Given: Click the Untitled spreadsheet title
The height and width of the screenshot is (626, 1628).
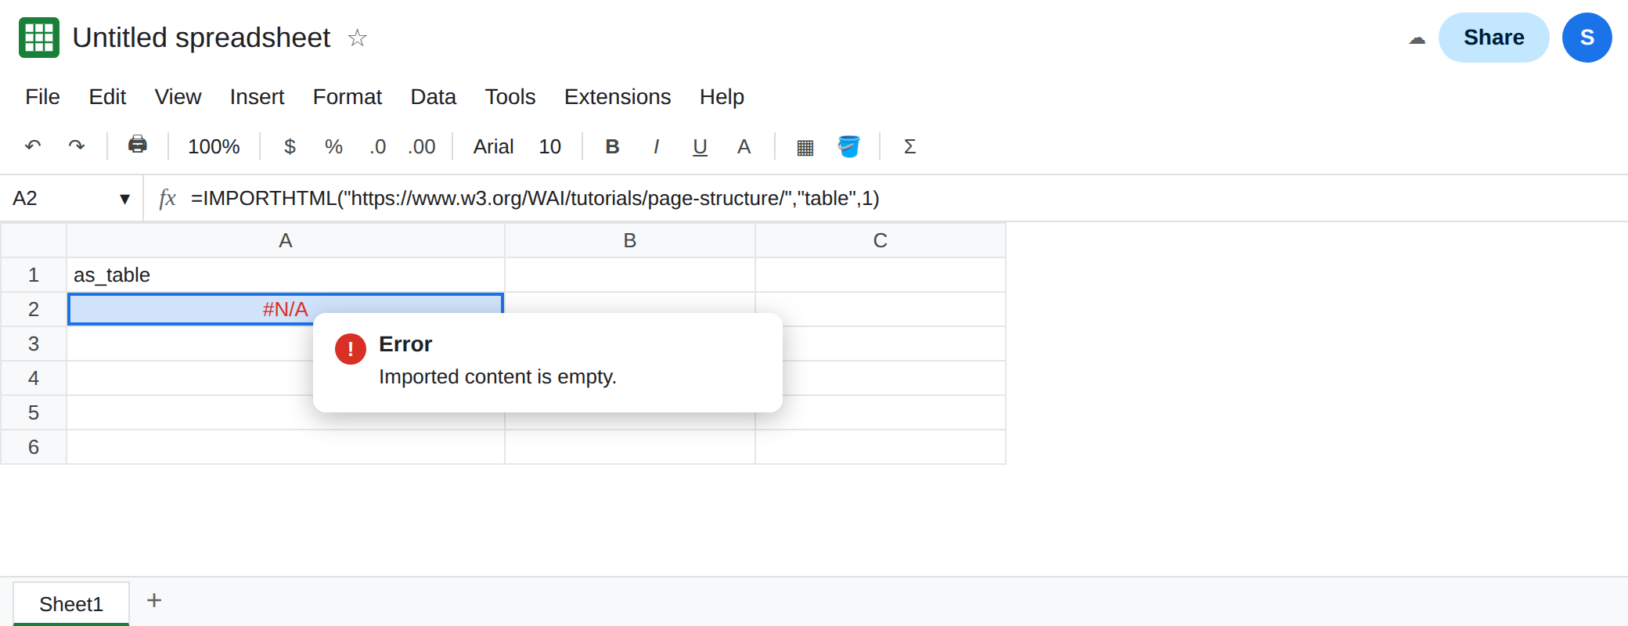Looking at the screenshot, I should 201,38.
